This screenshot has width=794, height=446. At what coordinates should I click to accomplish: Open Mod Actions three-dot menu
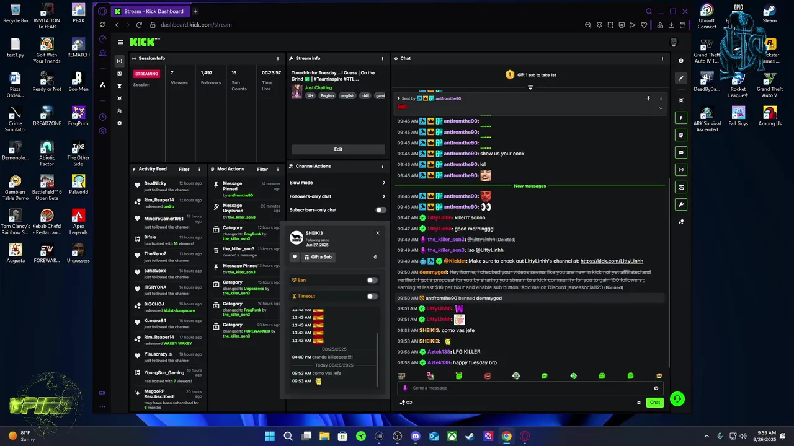point(278,169)
